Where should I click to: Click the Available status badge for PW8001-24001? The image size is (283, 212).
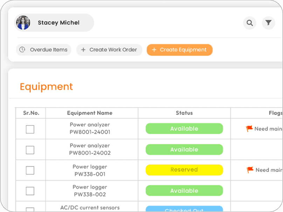[184, 129]
